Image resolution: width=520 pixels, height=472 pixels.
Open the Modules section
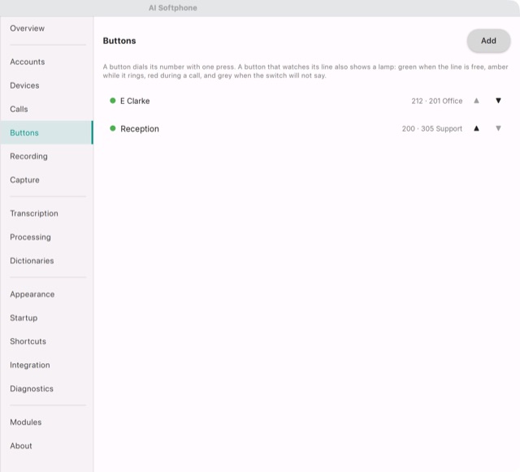click(x=47, y=422)
